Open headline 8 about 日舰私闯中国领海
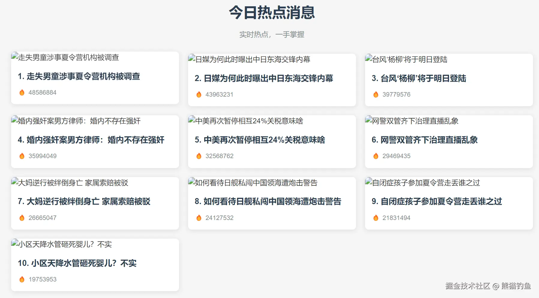This screenshot has width=539, height=298. (x=268, y=202)
